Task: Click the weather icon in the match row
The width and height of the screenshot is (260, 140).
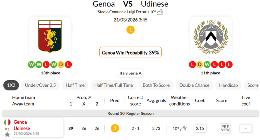Action: pos(184,128)
